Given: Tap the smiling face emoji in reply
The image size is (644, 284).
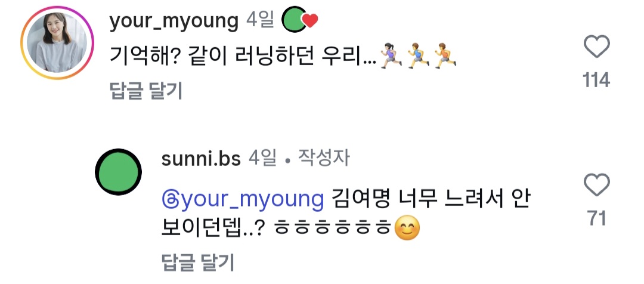Looking at the screenshot, I should [x=407, y=228].
